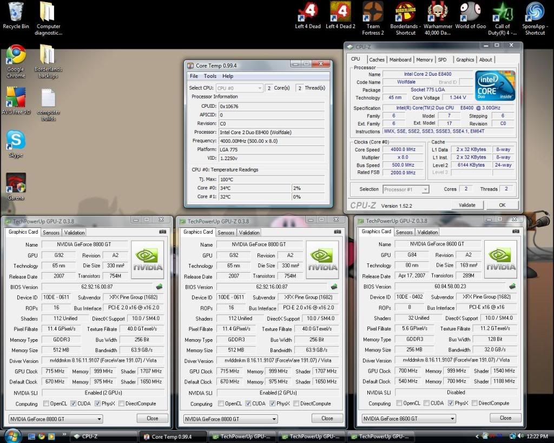
Task: Click the frequency value 4000.00MHz (500.00 x 8.0)
Action: point(272,141)
